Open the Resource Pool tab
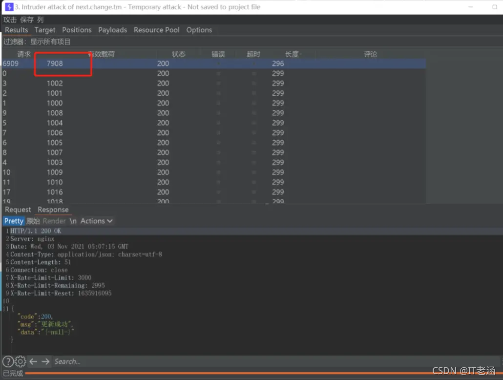 click(157, 30)
